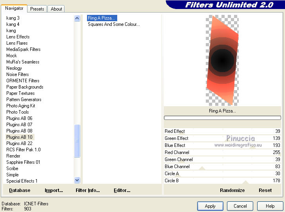Select the Paper Textures category

pos(20,93)
